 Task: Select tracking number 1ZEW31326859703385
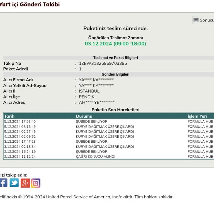(103, 63)
